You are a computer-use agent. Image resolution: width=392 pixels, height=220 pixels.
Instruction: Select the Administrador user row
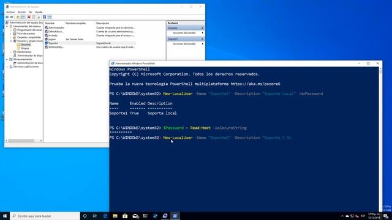(90, 28)
